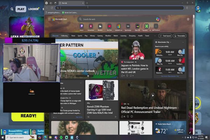Dislike the Red Dead Redemption article
210x140 pixels.
click(x=128, y=117)
